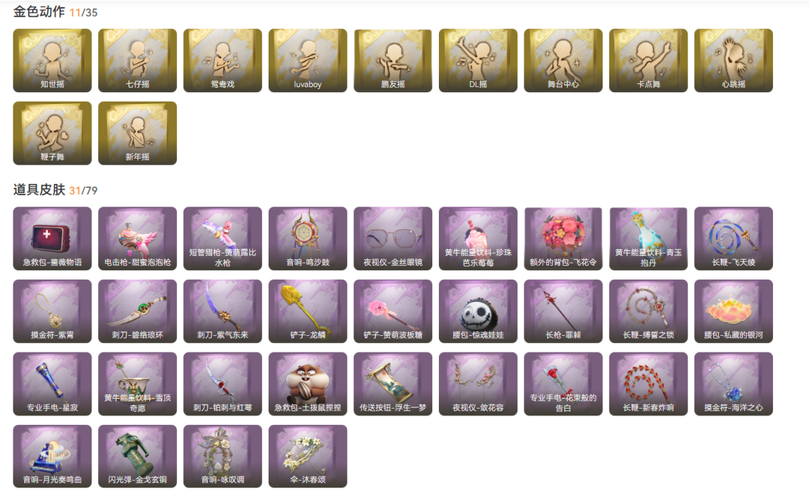809x491 pixels.
Task: Choose the 舞台中心 emote tile
Action: 563,61
